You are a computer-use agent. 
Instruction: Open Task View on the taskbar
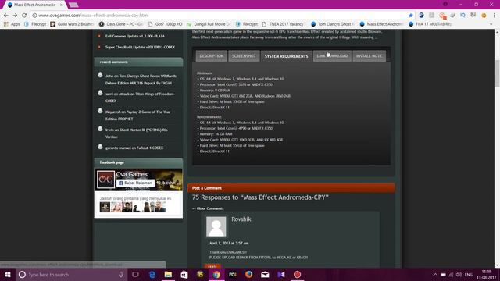135,274
